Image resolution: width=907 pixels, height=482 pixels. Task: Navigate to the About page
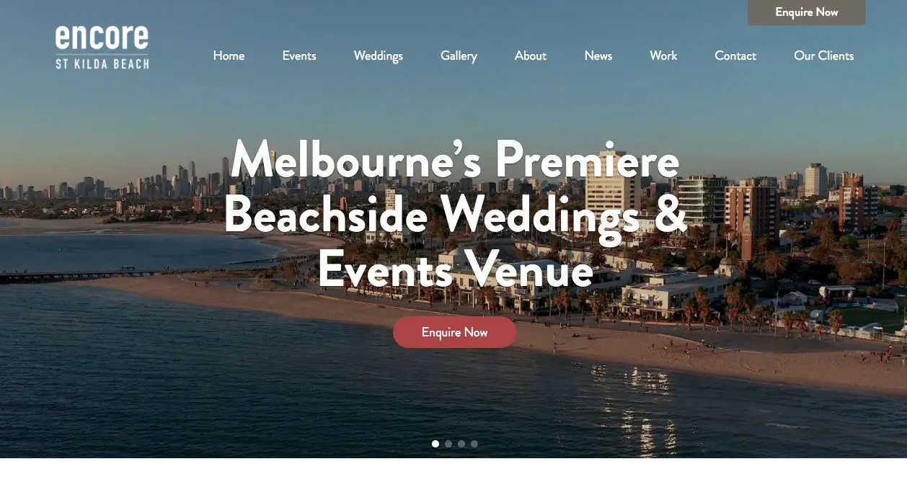coord(531,55)
